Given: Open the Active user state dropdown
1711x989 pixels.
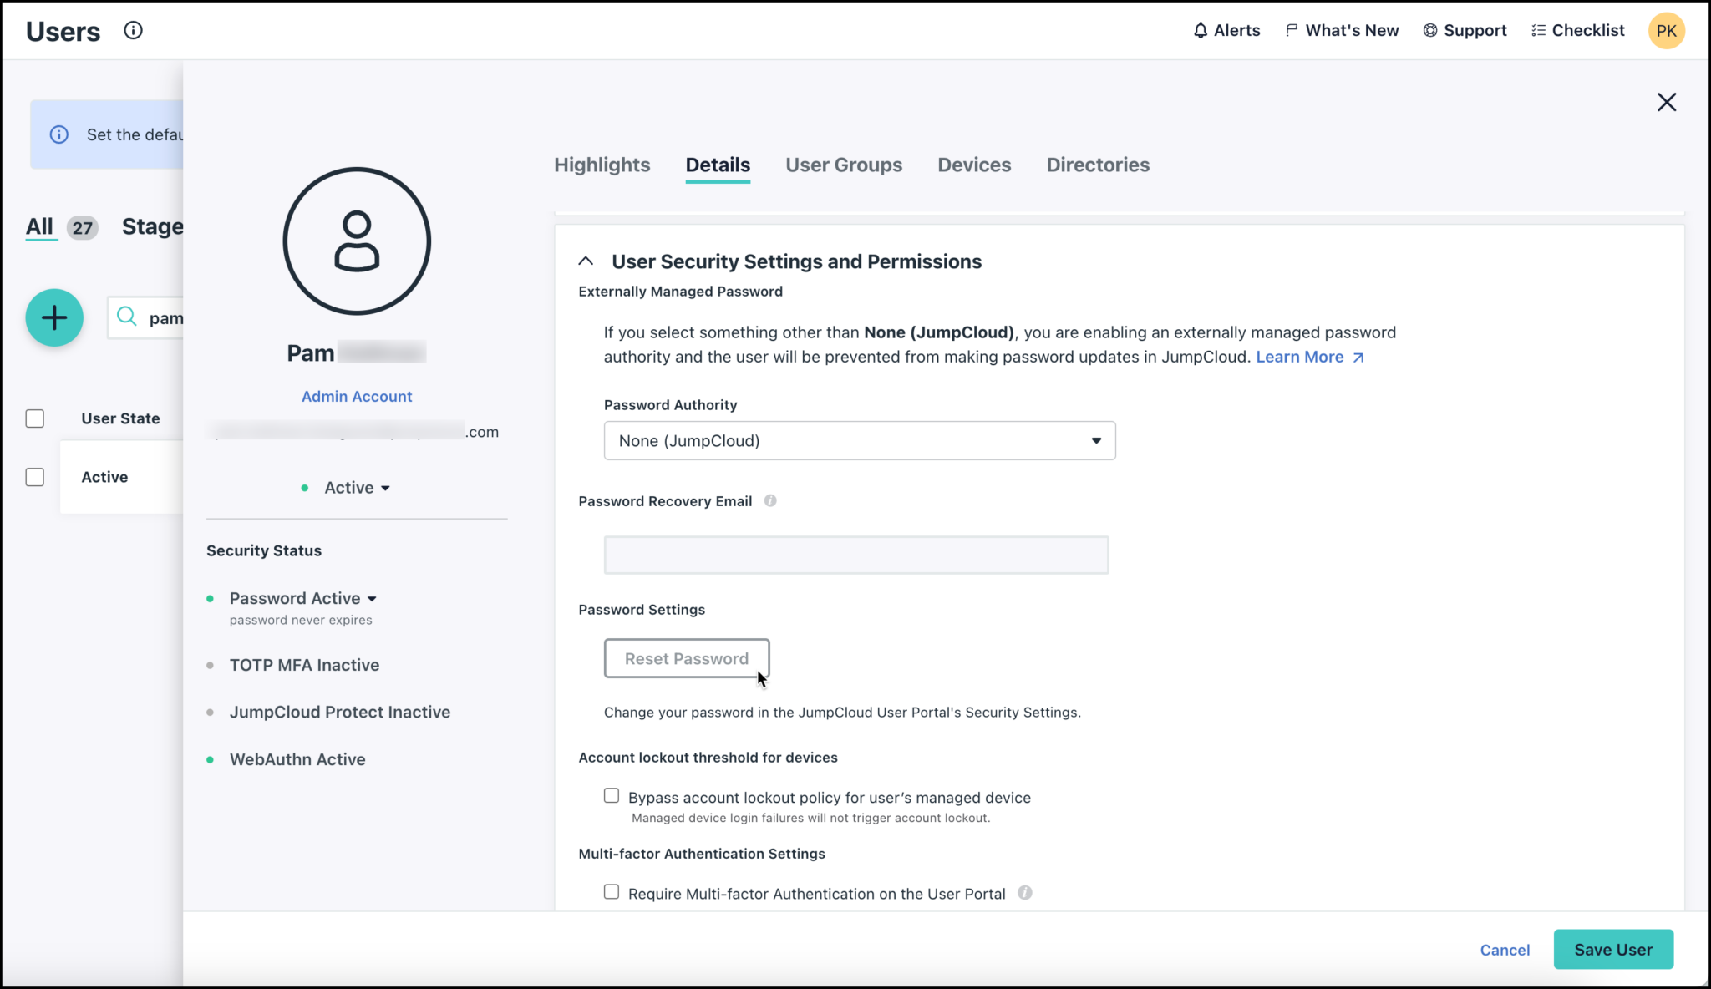Looking at the screenshot, I should click(x=357, y=487).
